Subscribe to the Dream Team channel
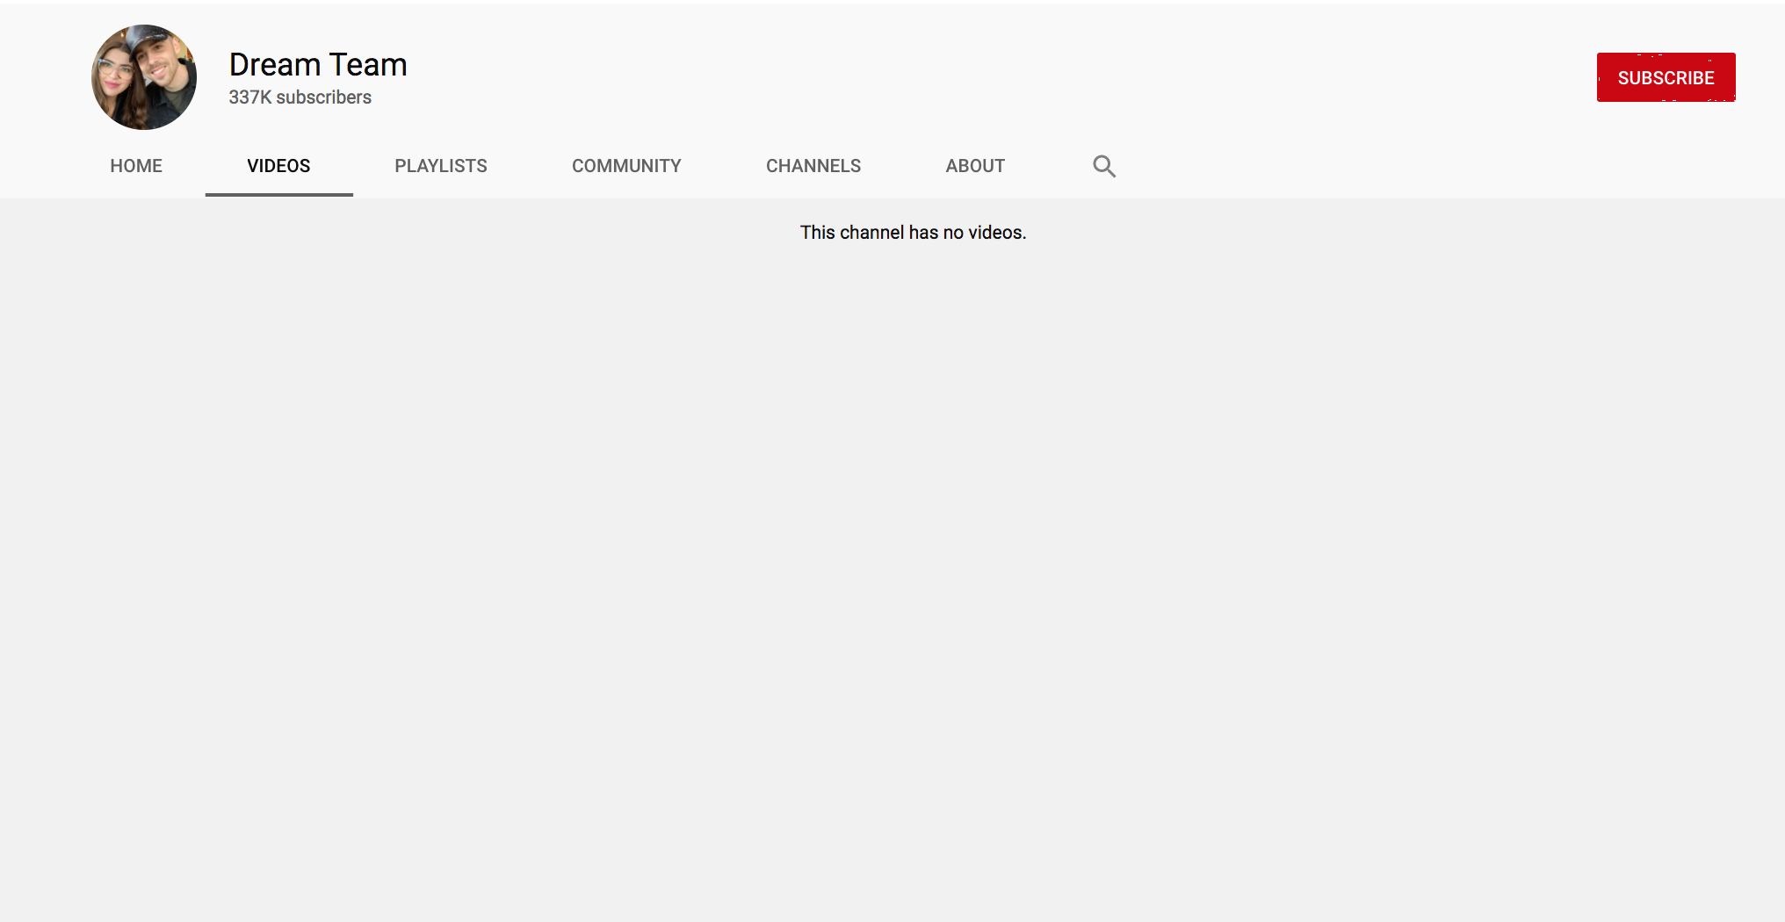The height and width of the screenshot is (922, 1785). (1666, 77)
